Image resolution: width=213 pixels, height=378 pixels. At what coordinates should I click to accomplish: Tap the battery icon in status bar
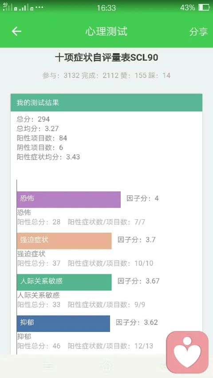pos(204,8)
